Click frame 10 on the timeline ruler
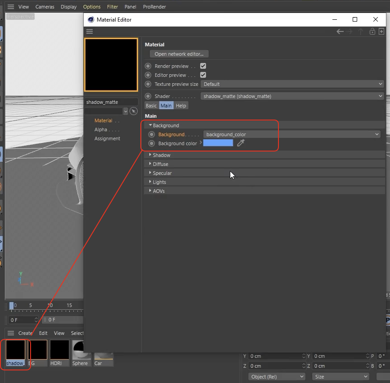This screenshot has height=383, width=390. point(50,305)
